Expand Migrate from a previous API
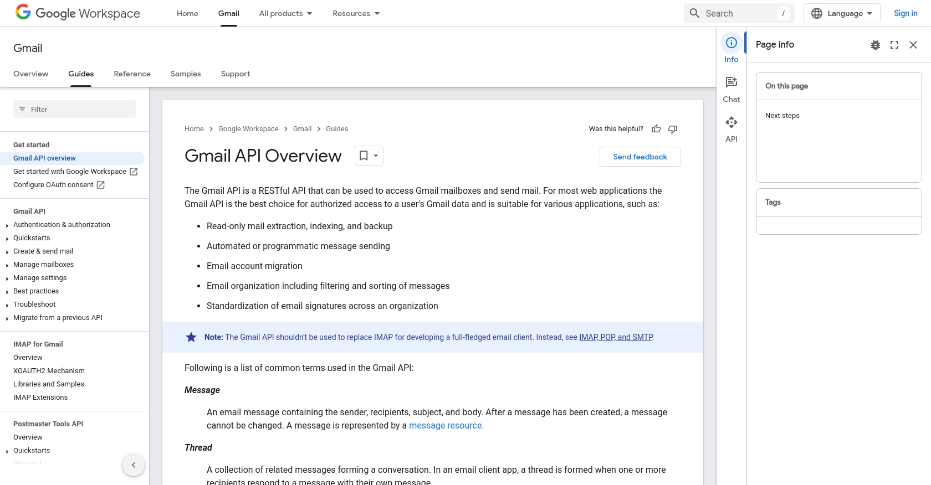 click(7, 318)
